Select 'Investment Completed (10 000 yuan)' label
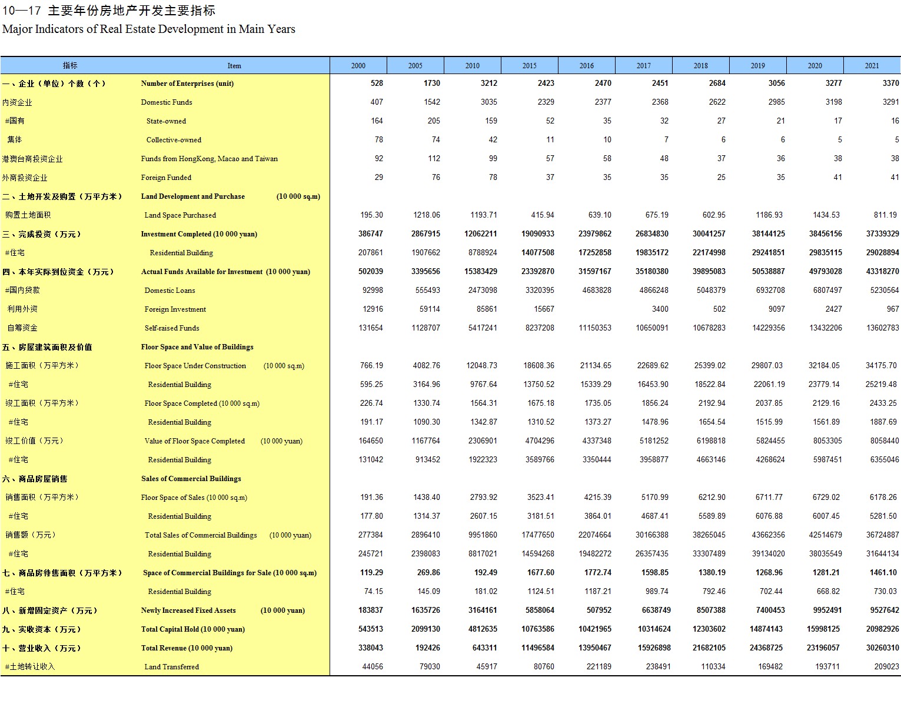 (199, 234)
